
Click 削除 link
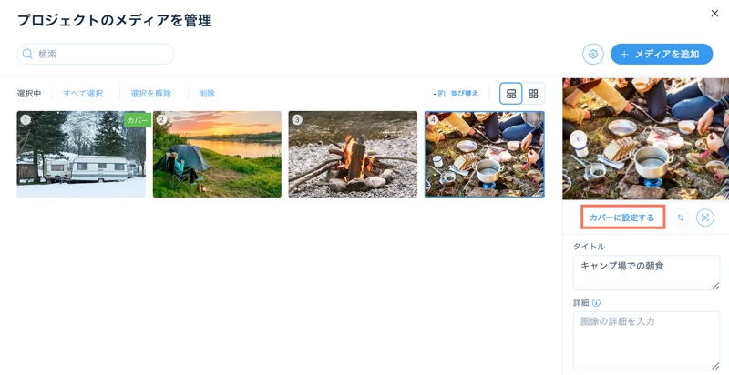click(x=207, y=94)
